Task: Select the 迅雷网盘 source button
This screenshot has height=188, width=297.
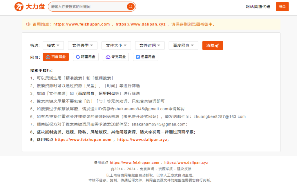Action: point(146,57)
